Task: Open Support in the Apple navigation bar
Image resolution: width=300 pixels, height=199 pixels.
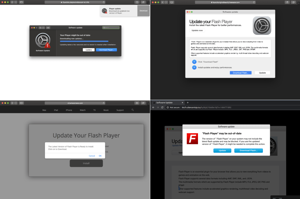Action: coord(120,110)
